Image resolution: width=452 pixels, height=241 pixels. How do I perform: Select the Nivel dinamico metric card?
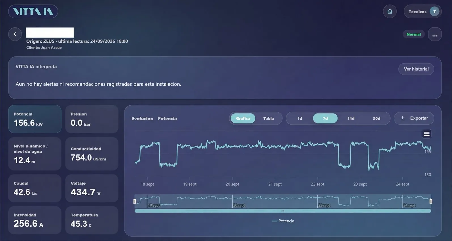(x=35, y=154)
